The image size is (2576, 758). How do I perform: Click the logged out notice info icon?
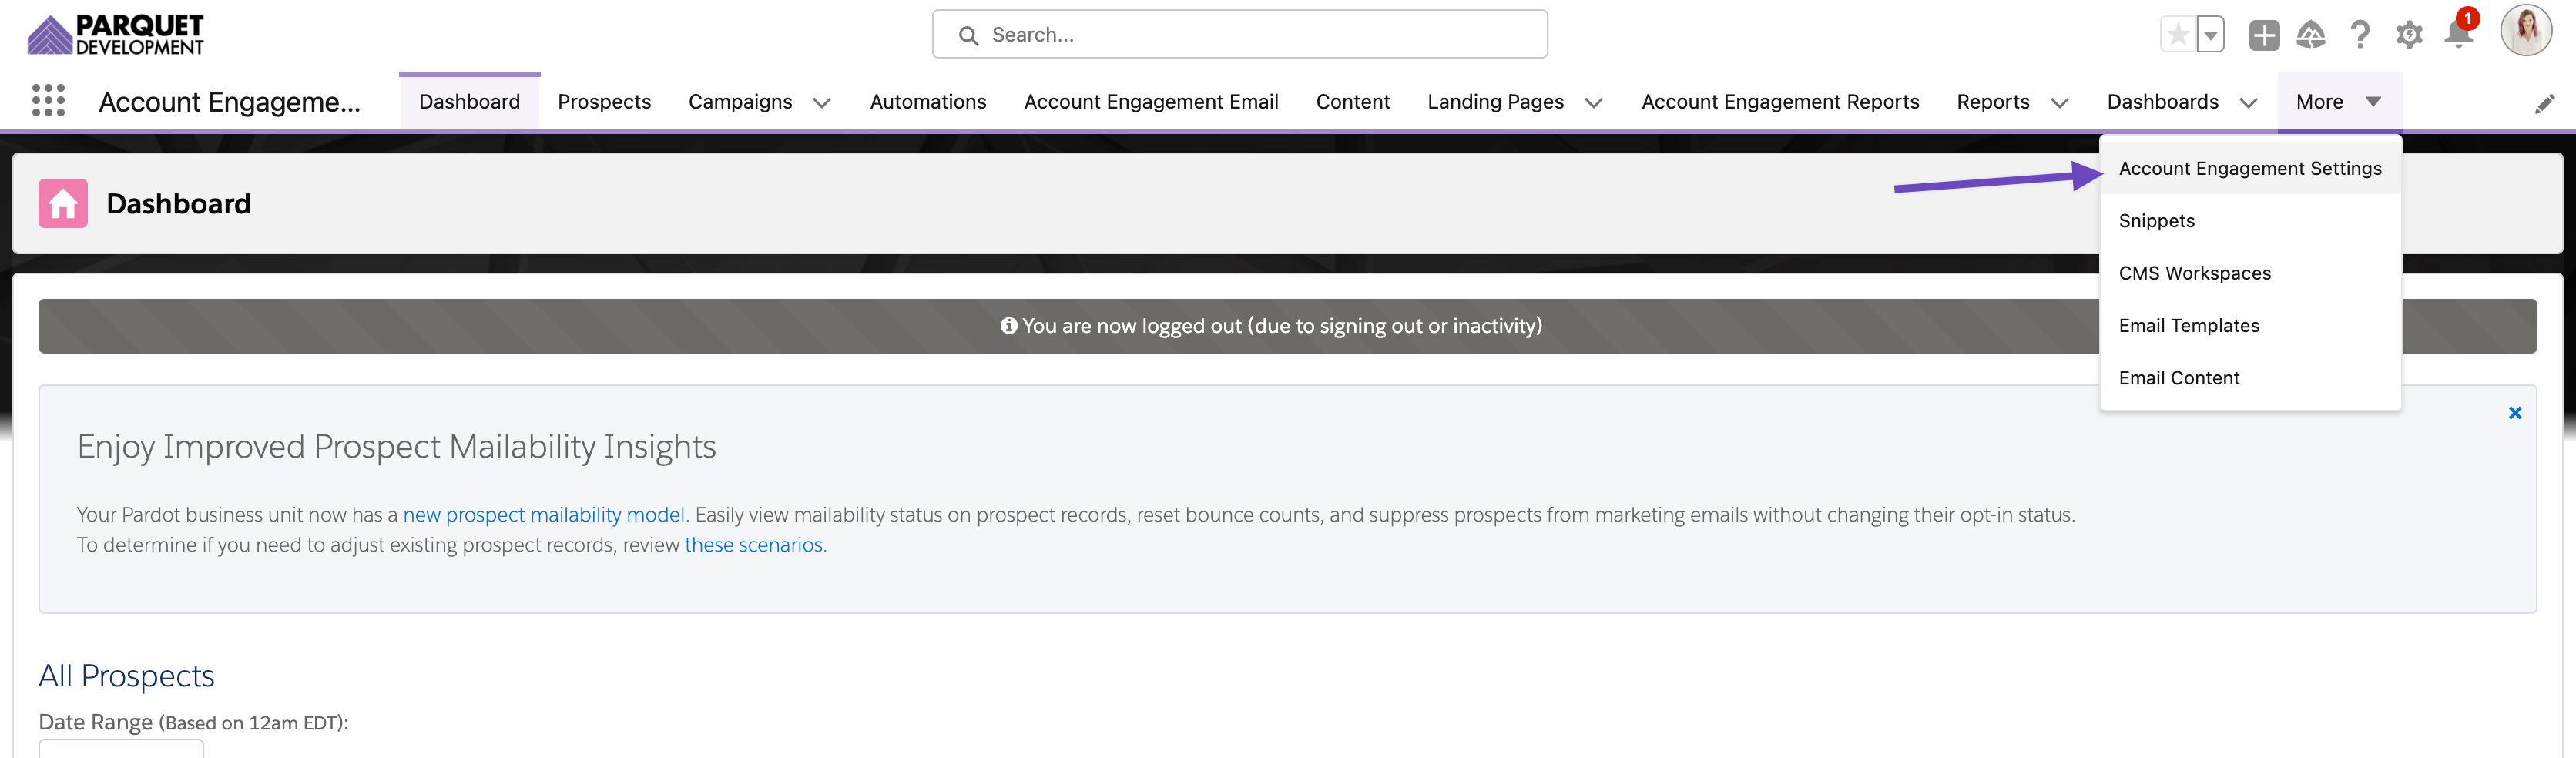tap(1008, 326)
